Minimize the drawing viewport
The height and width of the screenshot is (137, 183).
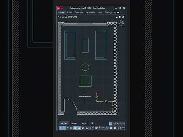117,17
